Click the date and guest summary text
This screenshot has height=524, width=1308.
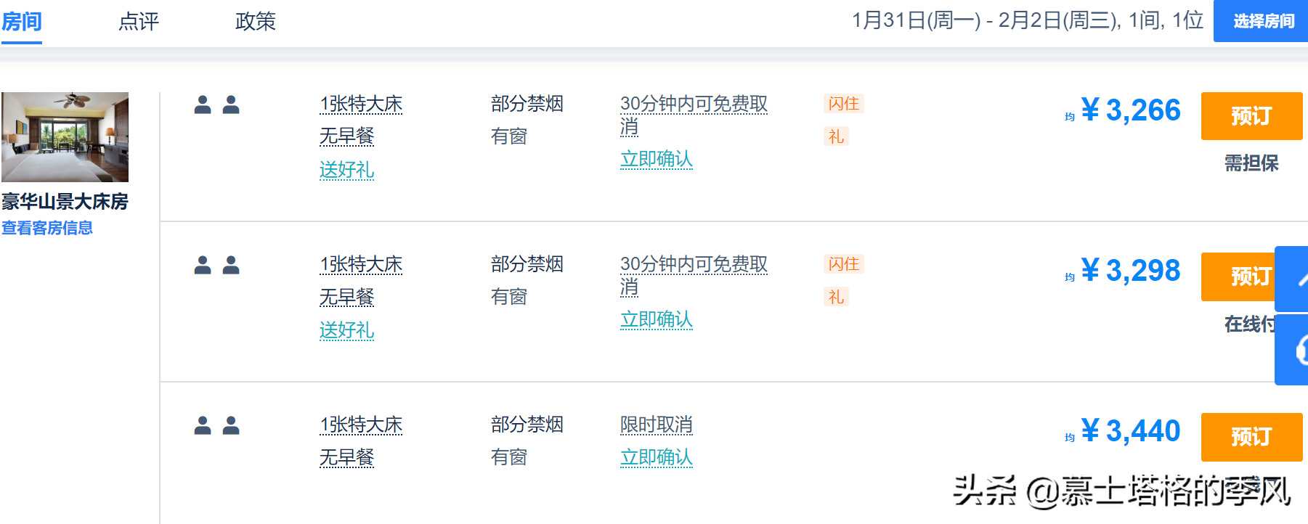click(x=1027, y=20)
